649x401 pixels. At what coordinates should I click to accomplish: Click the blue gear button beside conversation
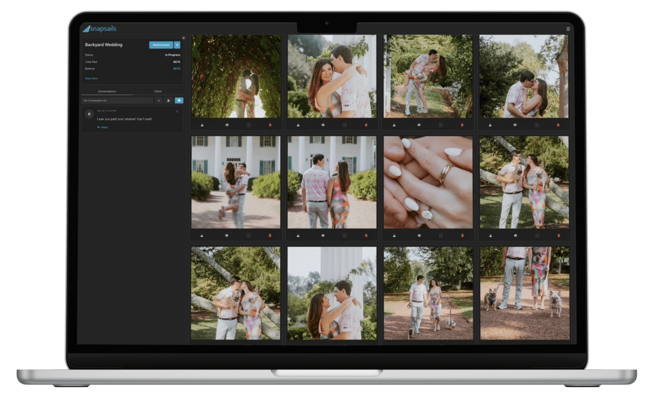[x=179, y=101]
